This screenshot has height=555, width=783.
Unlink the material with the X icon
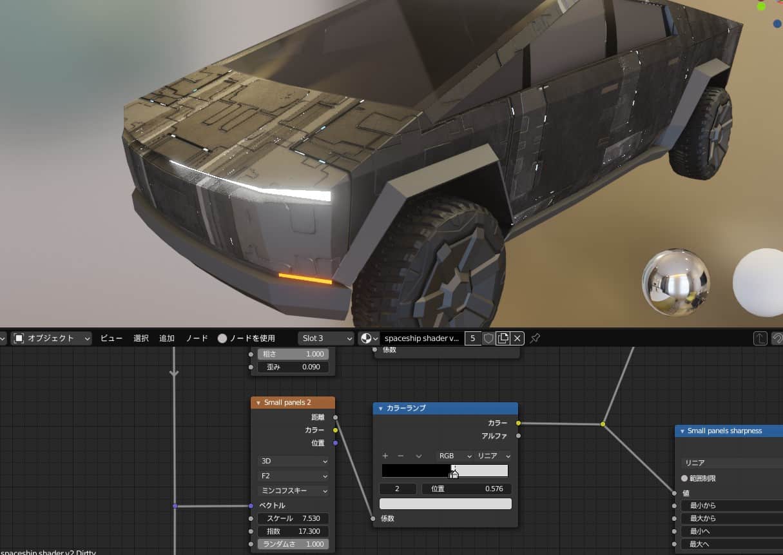517,338
